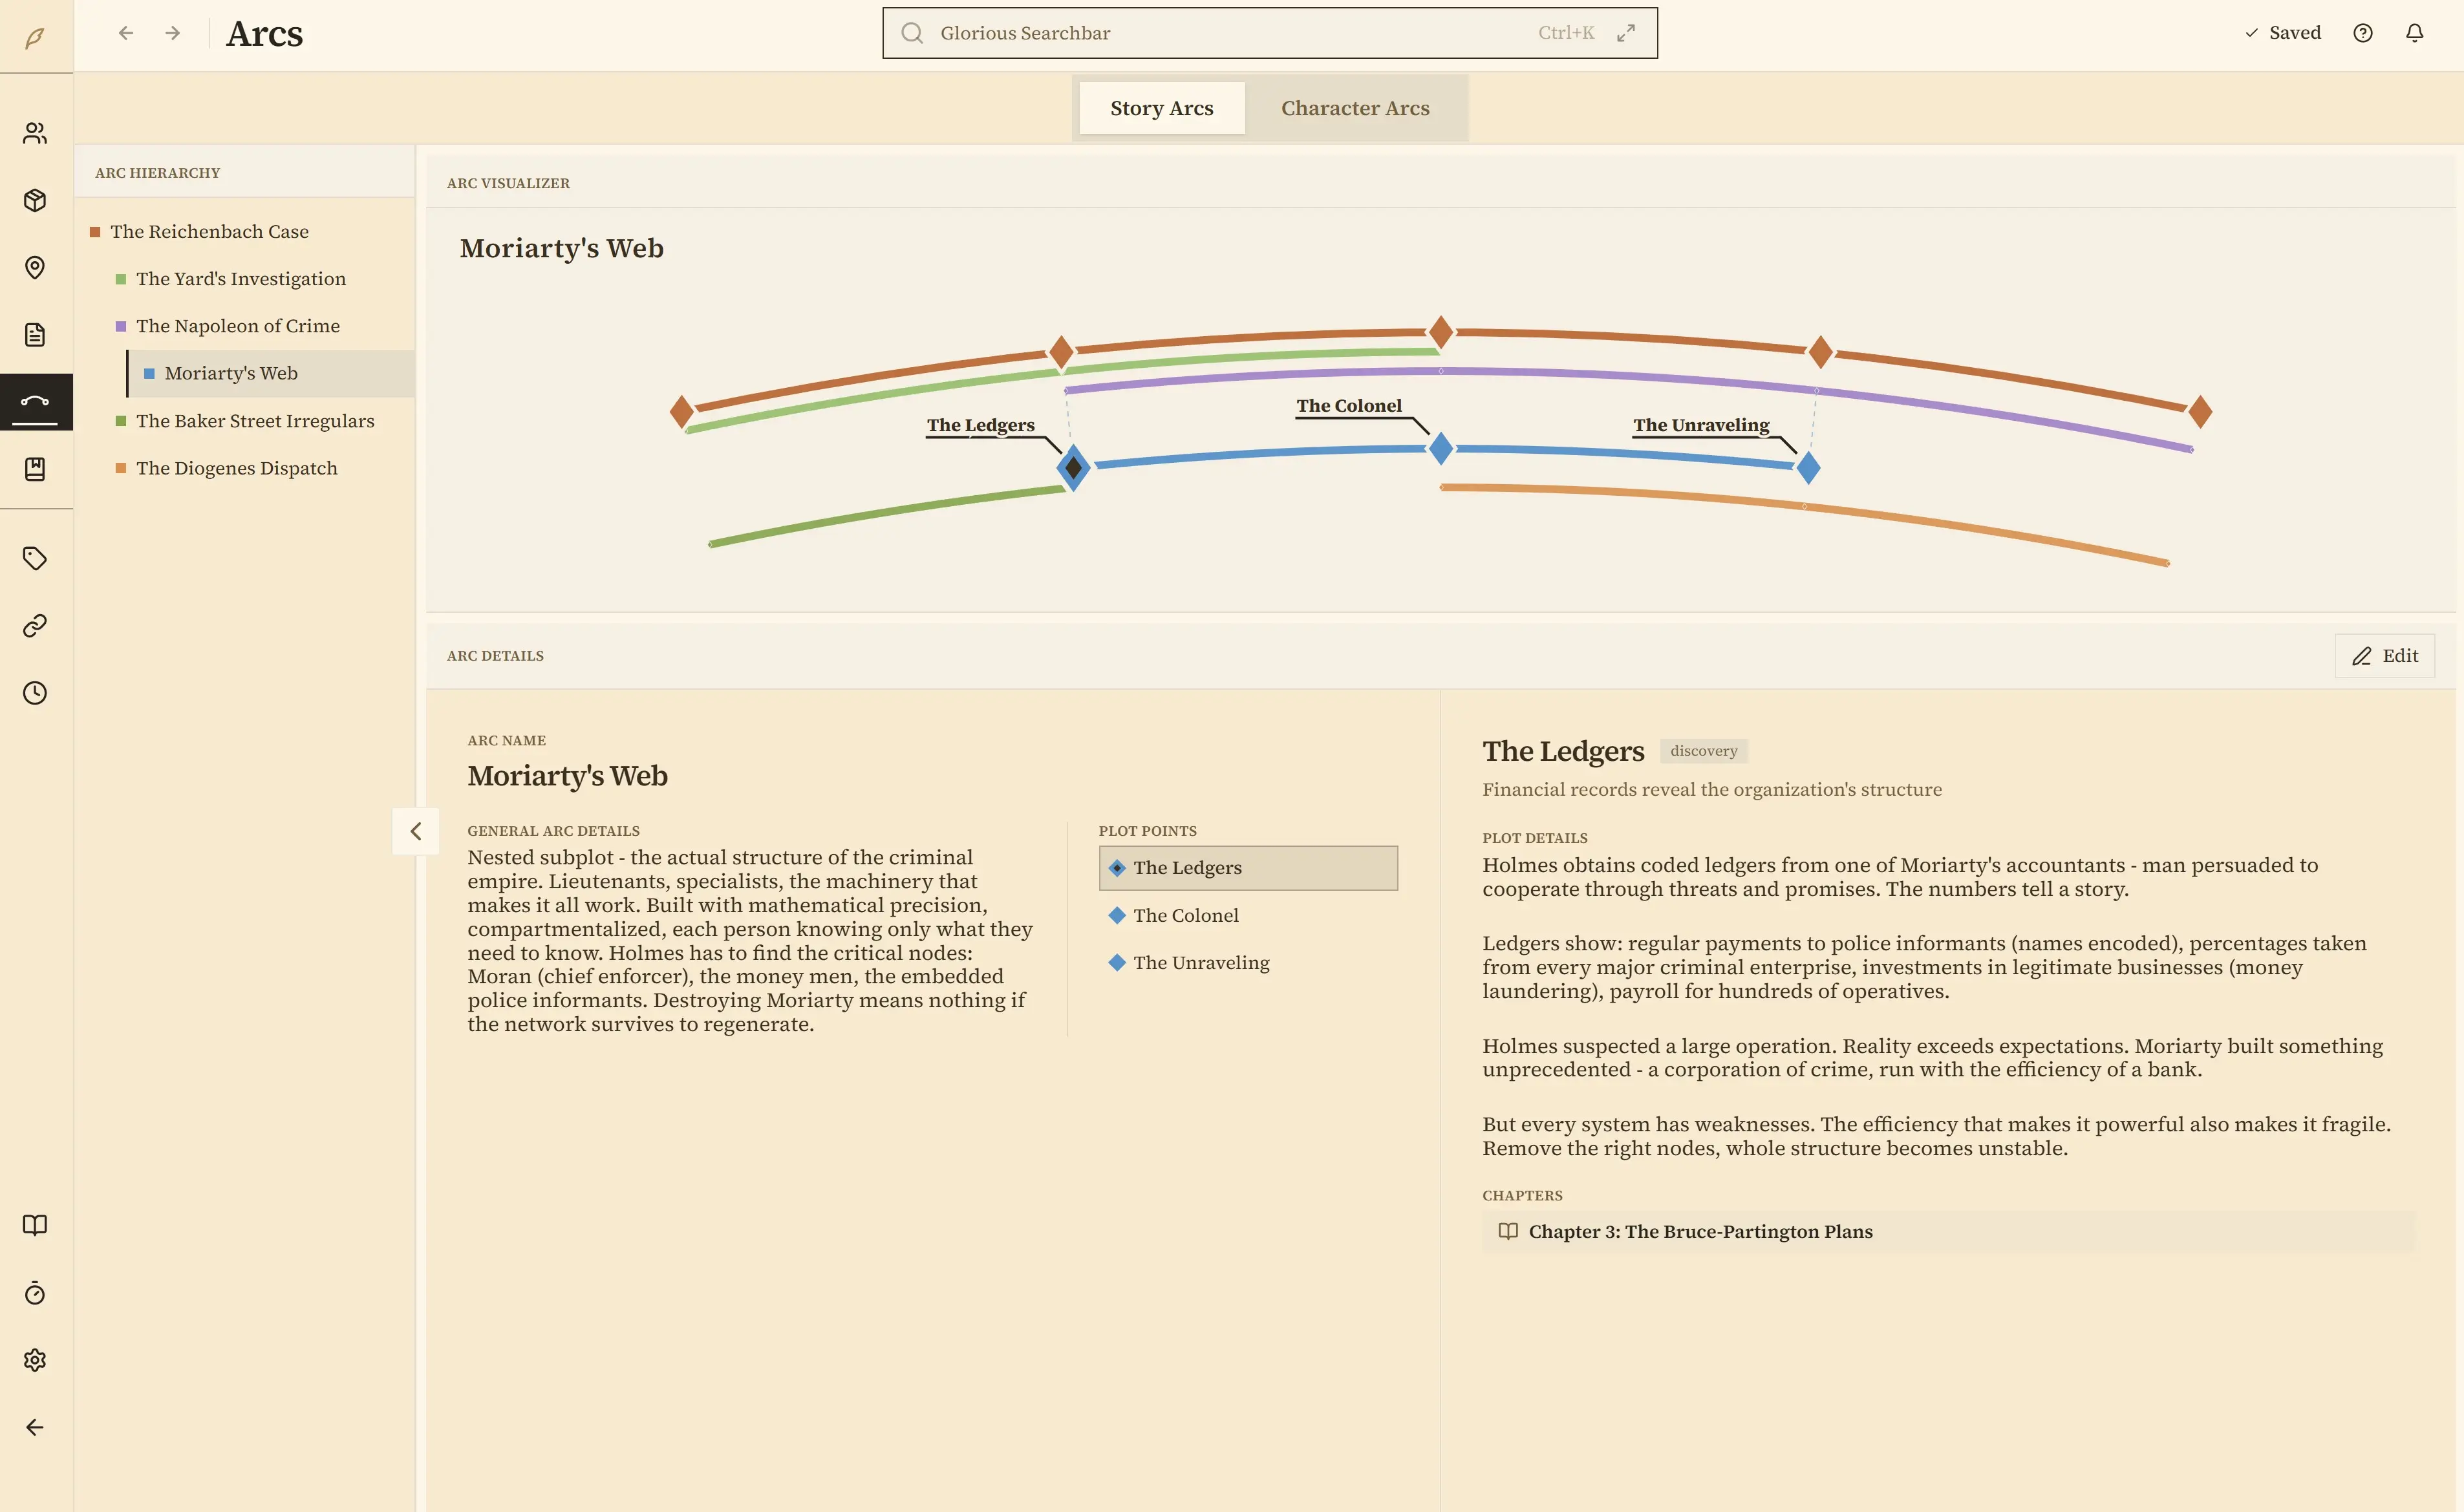Open the Tags panel
The image size is (2464, 1512).
coord(36,558)
